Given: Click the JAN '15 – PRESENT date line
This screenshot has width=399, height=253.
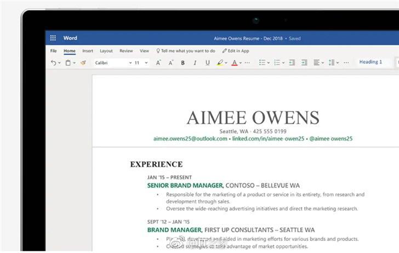Looking at the screenshot, I should [169, 177].
